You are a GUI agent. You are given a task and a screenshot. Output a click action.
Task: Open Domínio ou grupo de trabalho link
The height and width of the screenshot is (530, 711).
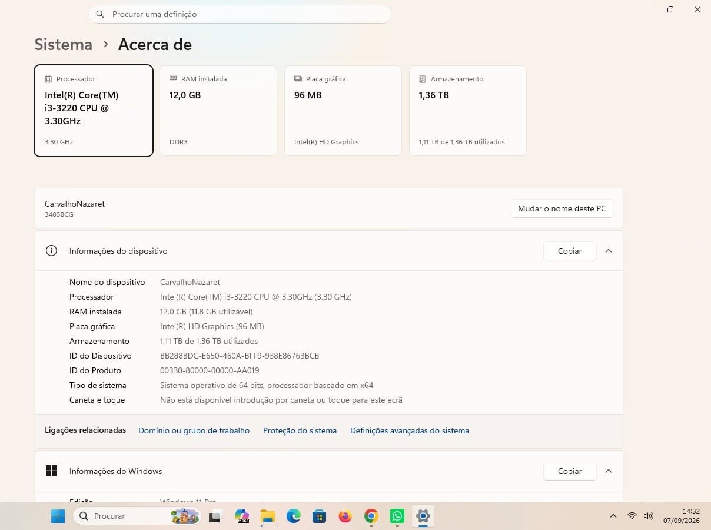click(x=194, y=430)
